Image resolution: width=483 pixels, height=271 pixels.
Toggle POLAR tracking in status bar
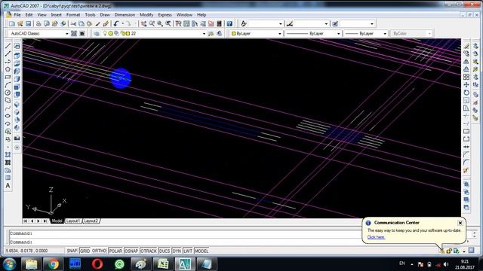tap(115, 251)
